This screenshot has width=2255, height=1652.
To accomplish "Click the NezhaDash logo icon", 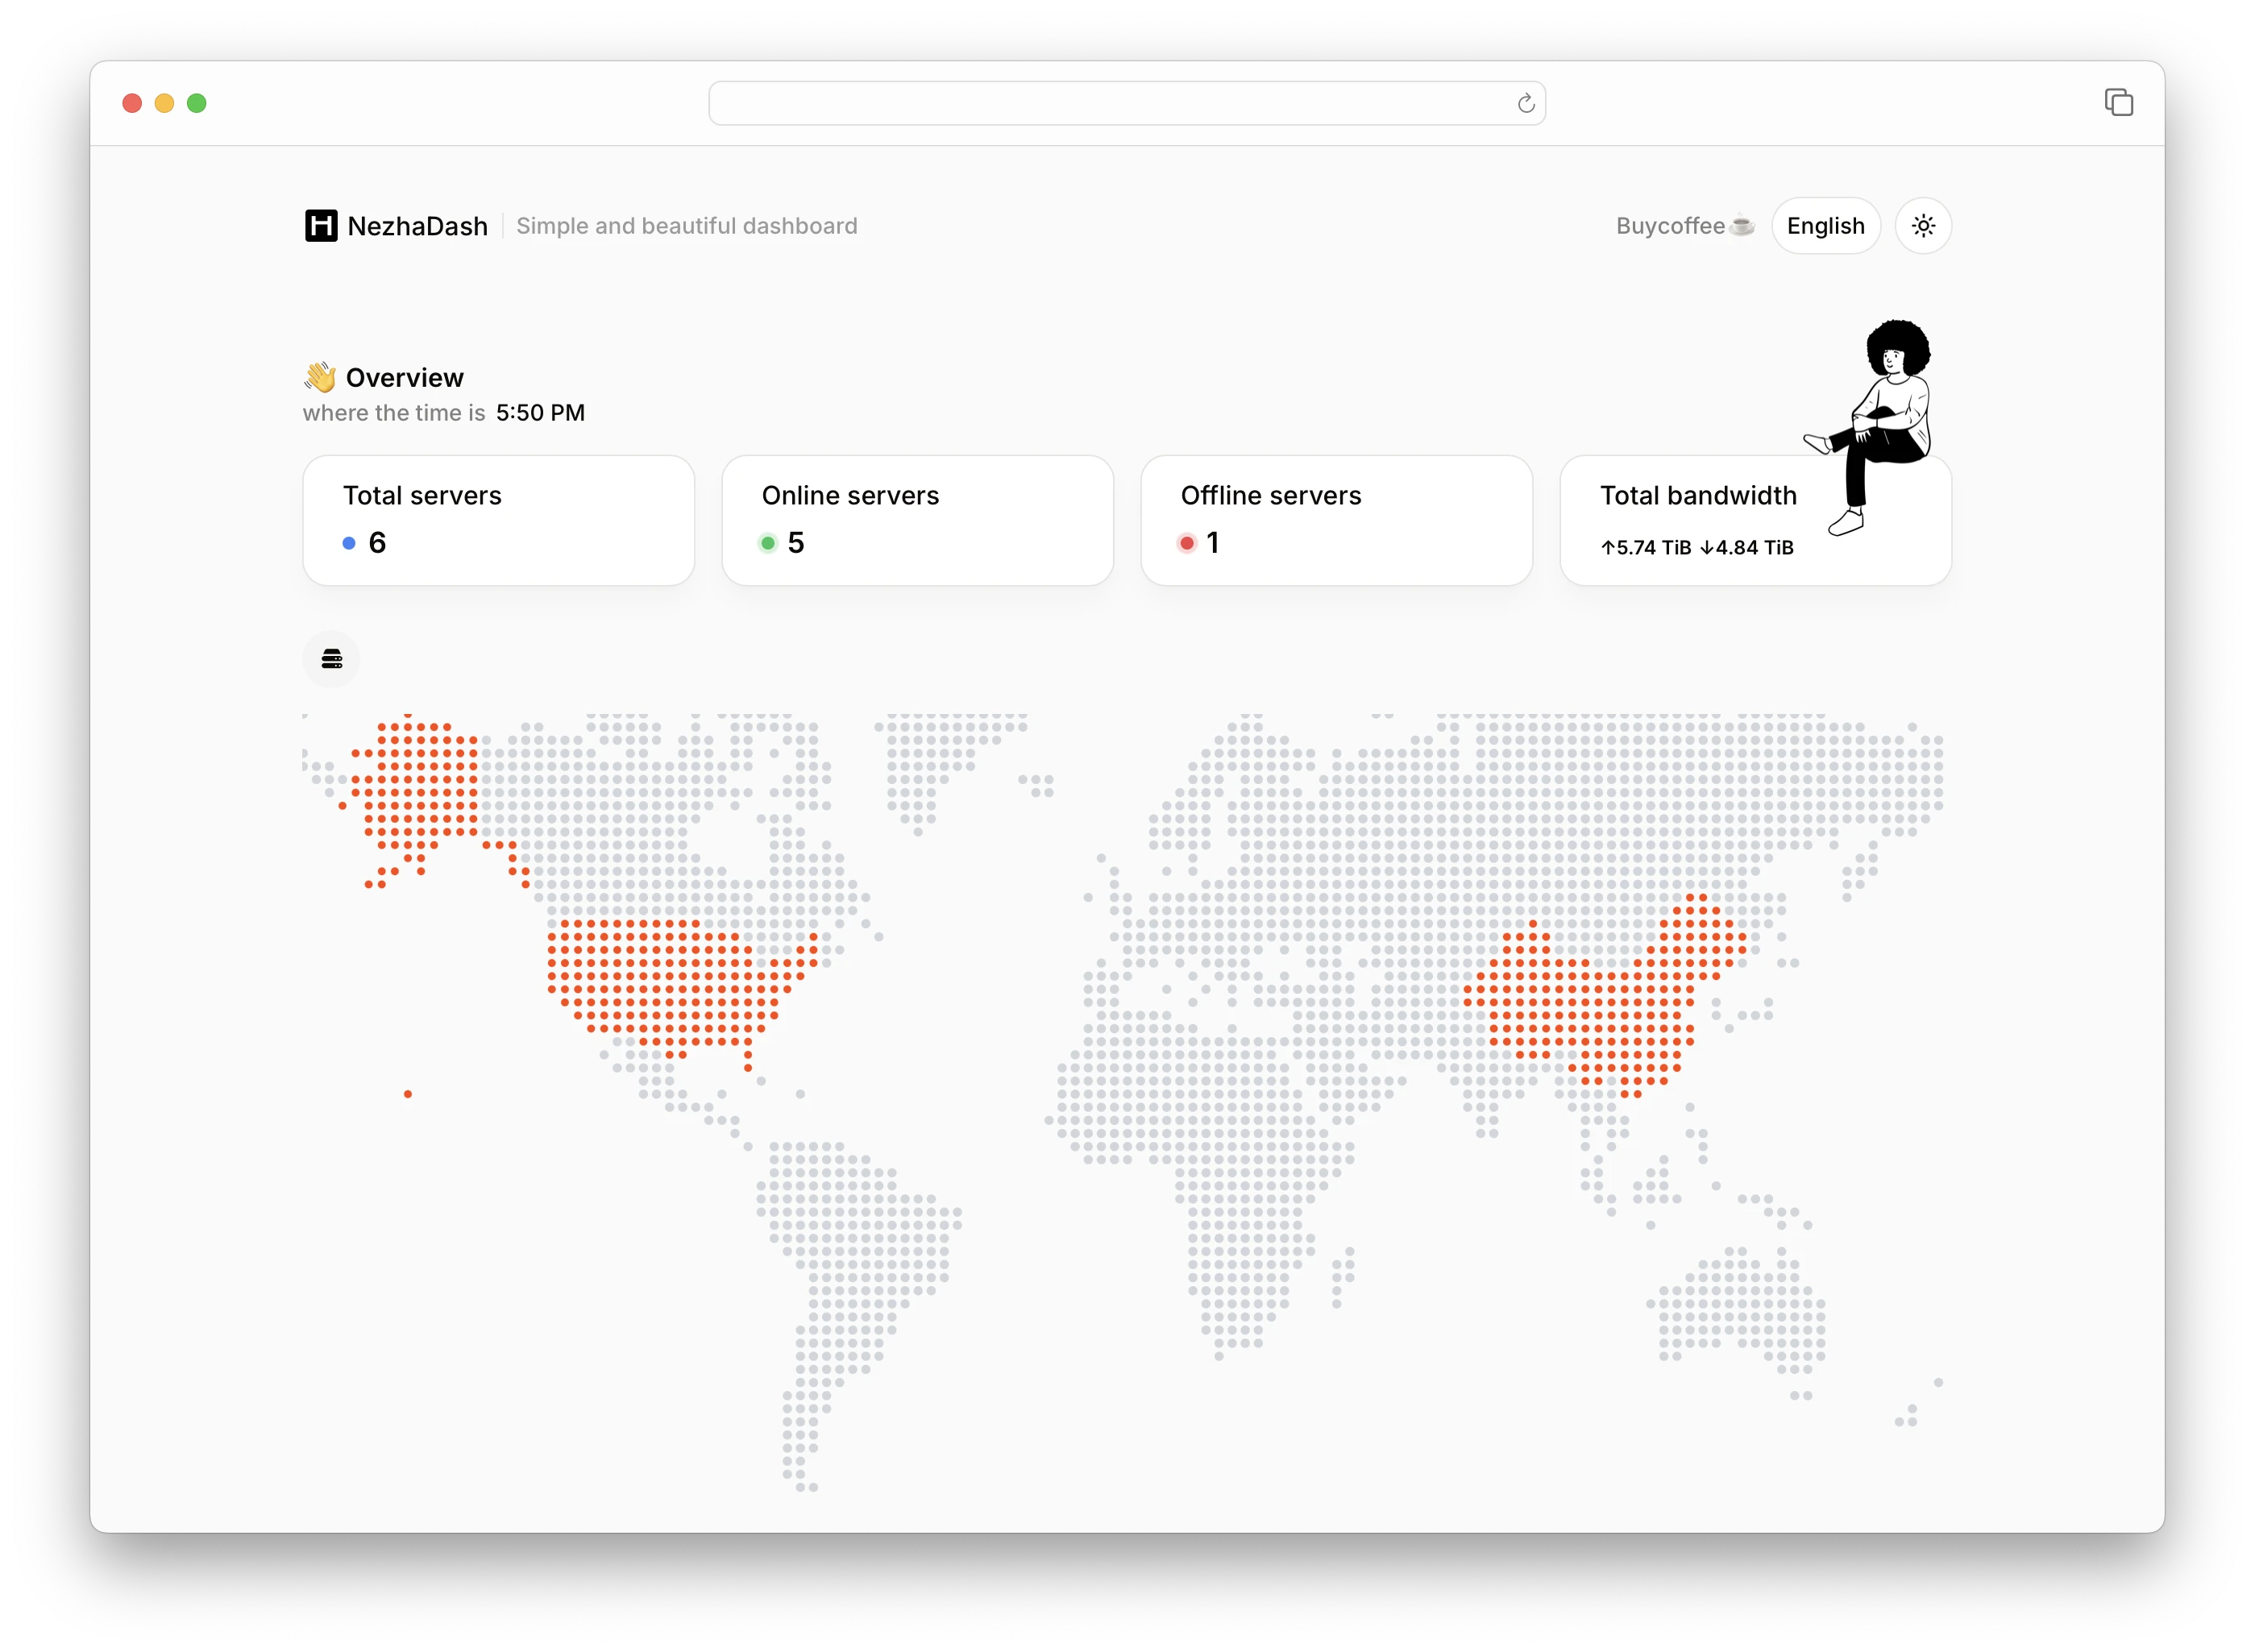I will pos(321,226).
